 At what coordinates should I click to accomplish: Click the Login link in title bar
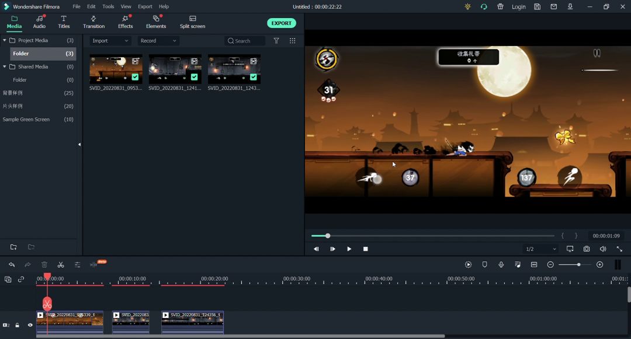pos(518,7)
